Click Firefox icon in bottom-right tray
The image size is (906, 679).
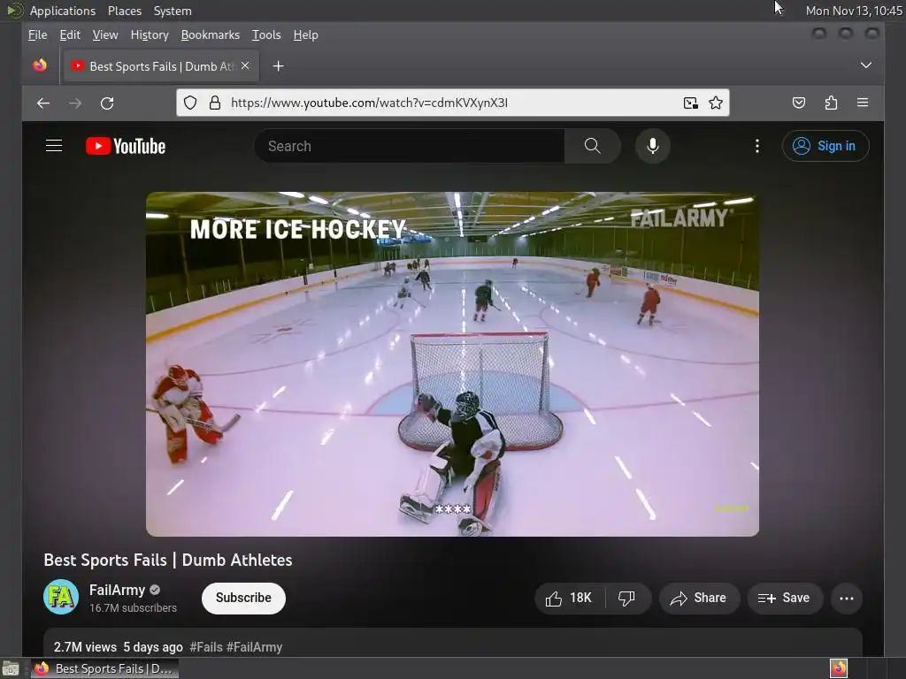[x=839, y=668]
